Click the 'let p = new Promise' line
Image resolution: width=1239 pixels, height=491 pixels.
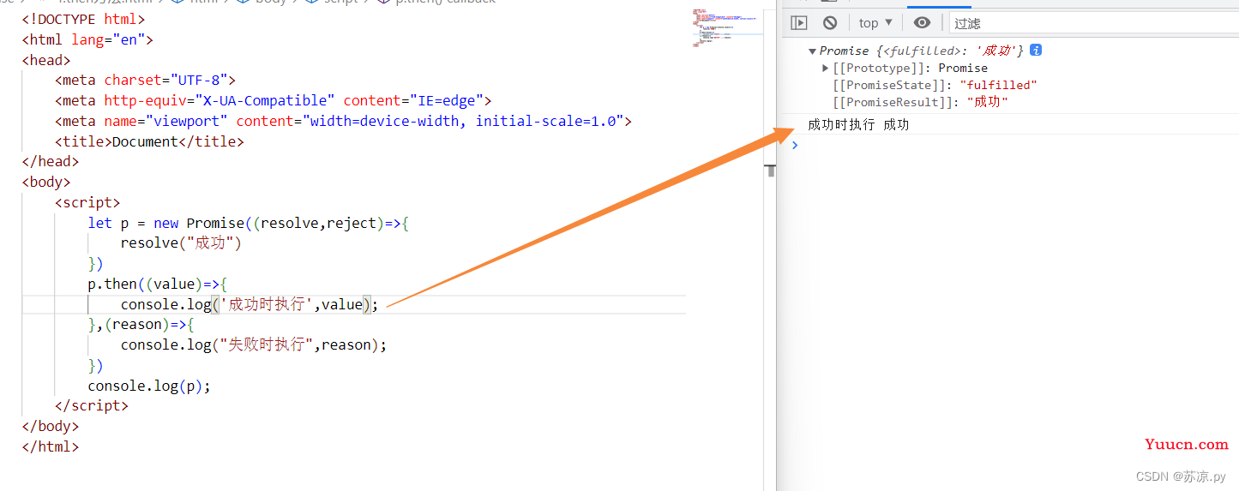point(249,223)
